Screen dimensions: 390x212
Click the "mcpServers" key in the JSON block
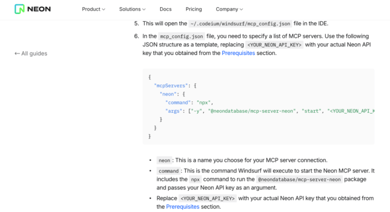[169, 86]
